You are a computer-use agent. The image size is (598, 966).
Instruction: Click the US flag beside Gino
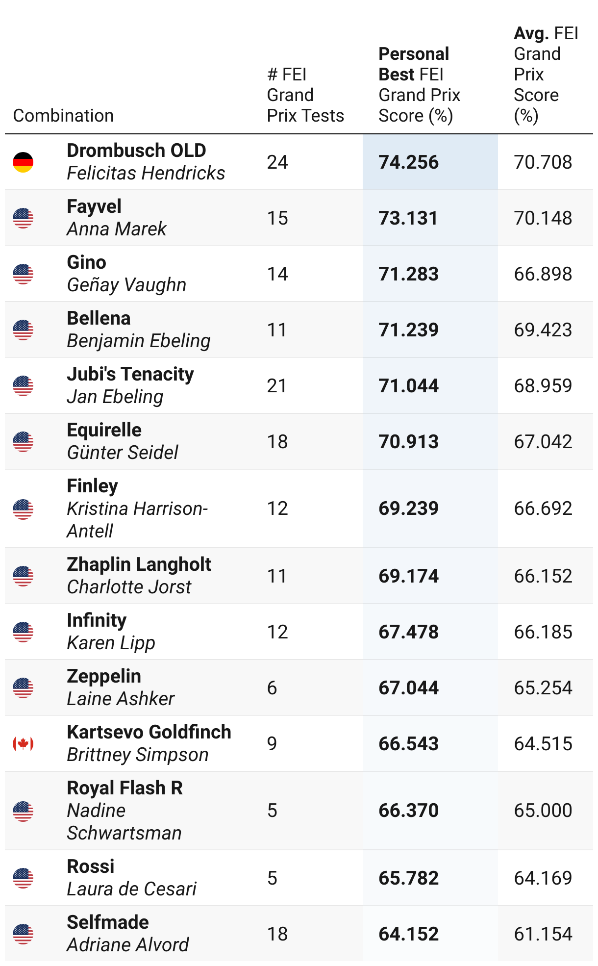click(23, 274)
